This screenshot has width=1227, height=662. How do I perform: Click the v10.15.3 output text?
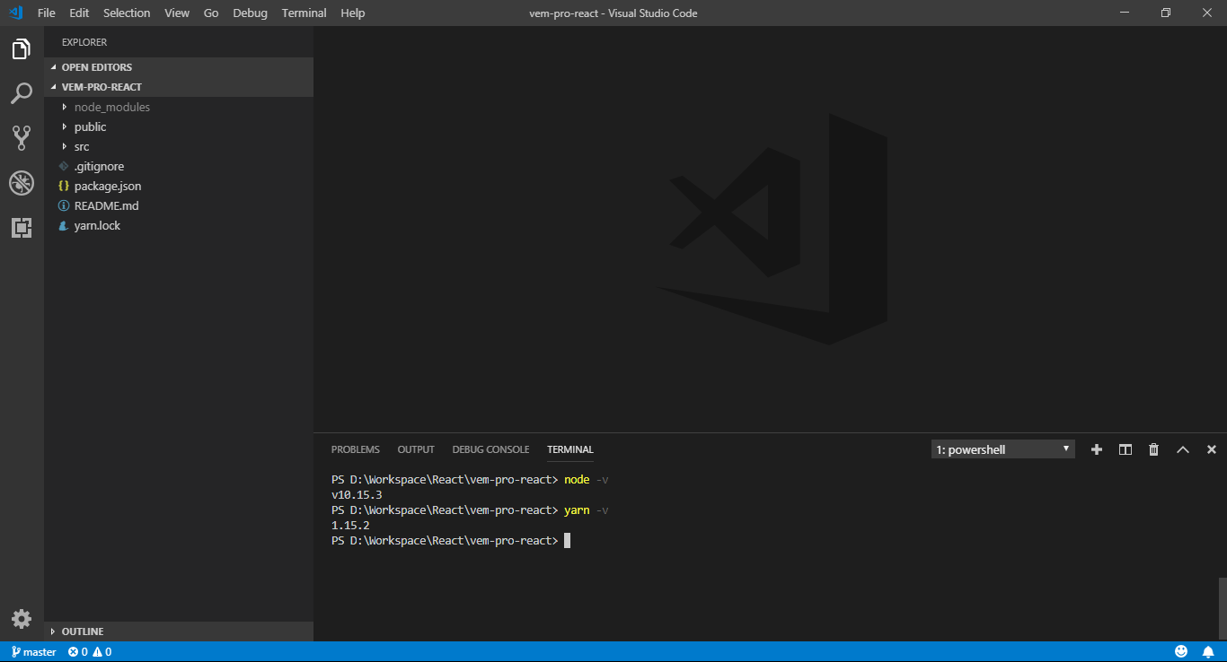pos(357,495)
